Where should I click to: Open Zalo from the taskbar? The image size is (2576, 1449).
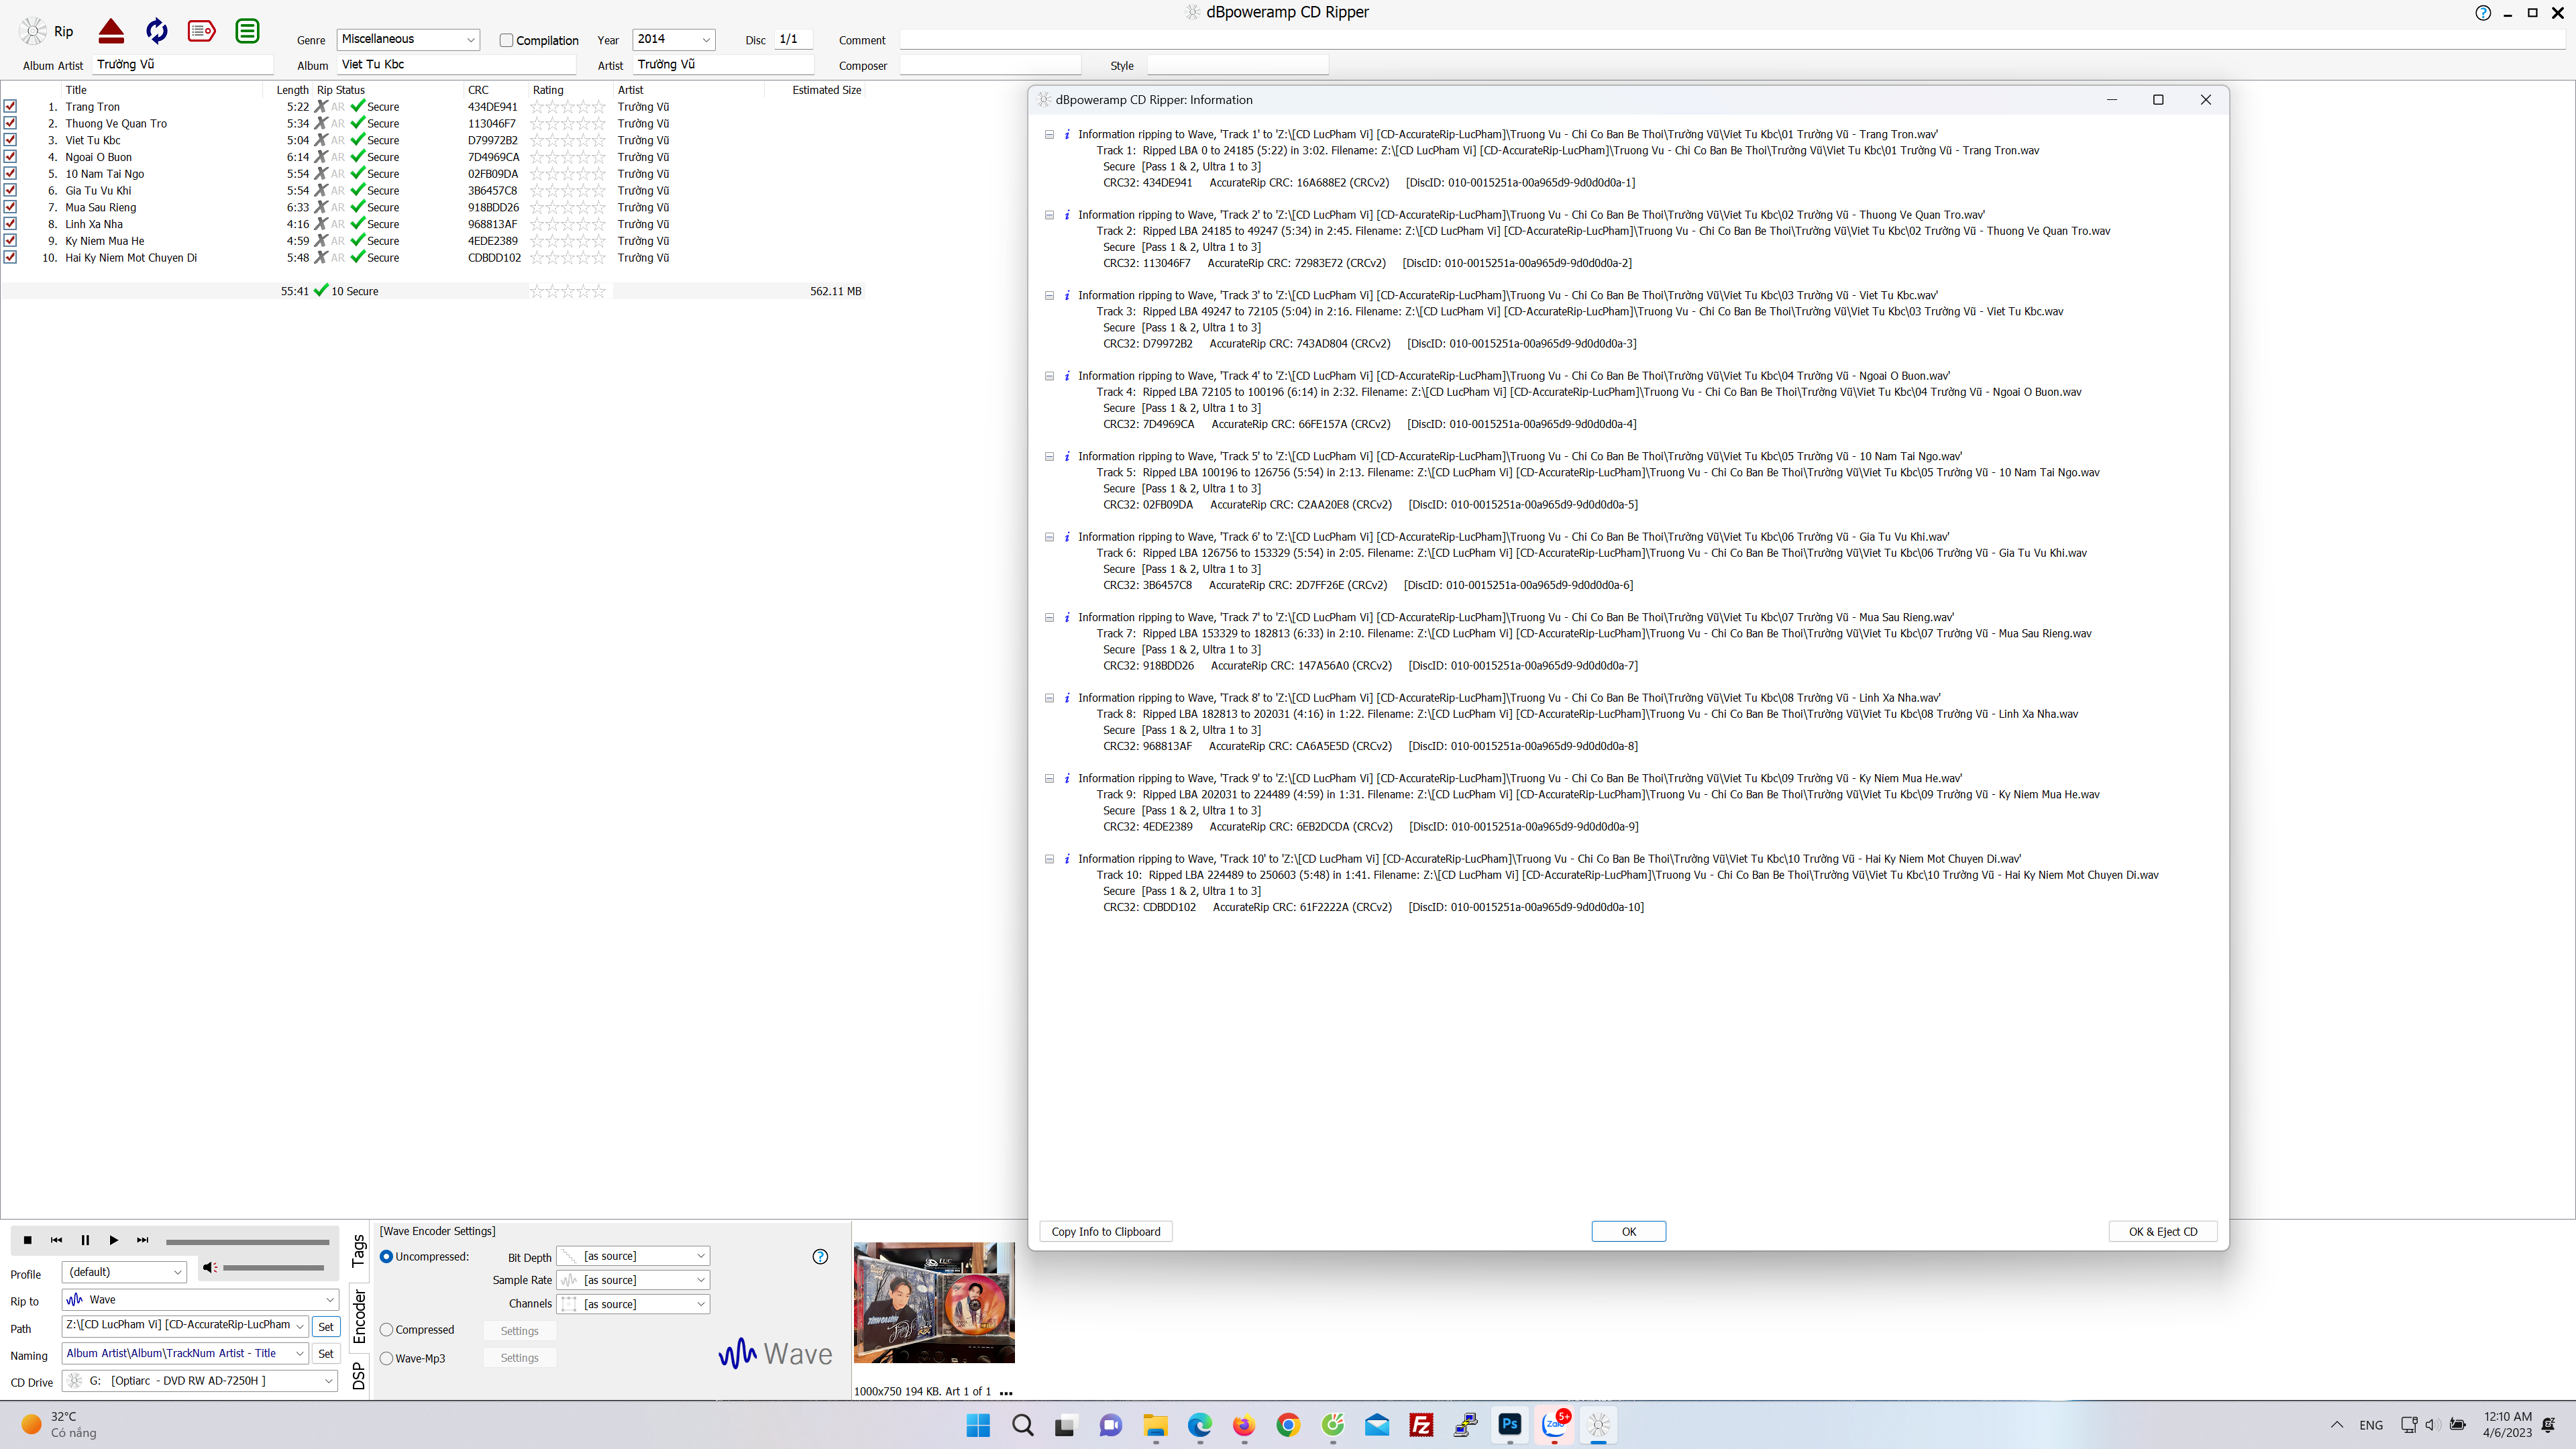click(x=1554, y=1424)
